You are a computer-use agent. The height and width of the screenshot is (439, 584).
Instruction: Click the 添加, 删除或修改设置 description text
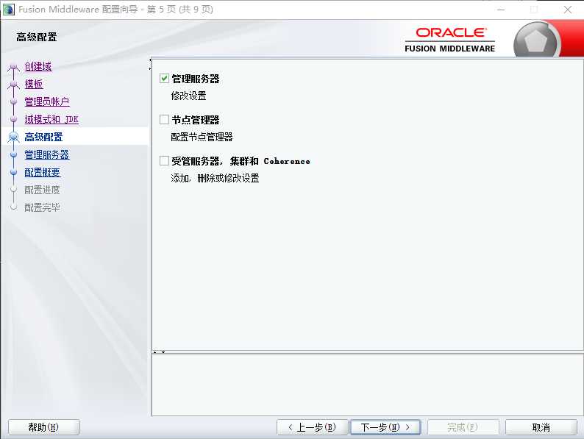tap(215, 178)
